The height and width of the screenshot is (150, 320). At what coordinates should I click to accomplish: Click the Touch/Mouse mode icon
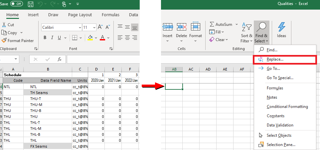[x=64, y=4]
